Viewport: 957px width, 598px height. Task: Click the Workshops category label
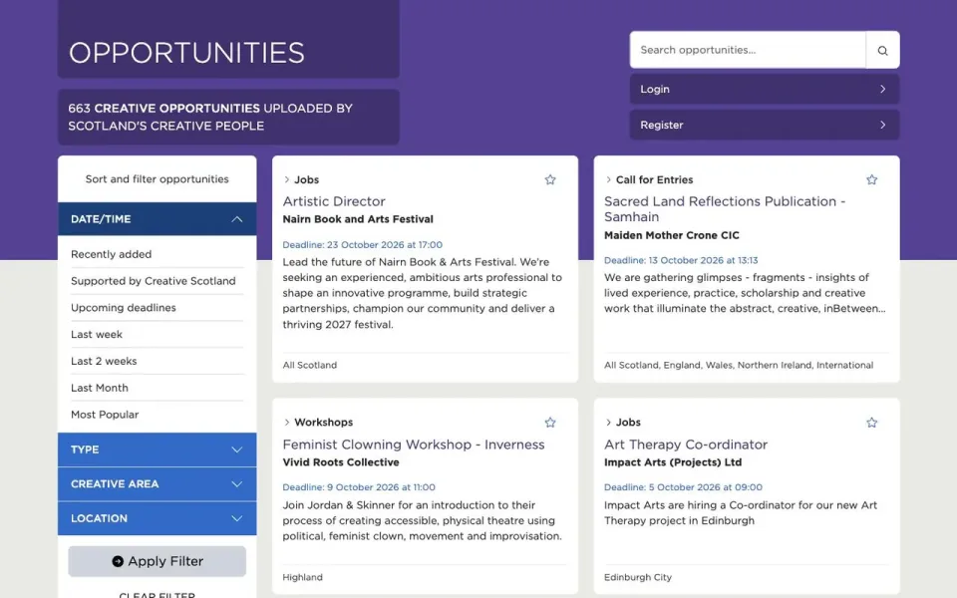point(323,423)
